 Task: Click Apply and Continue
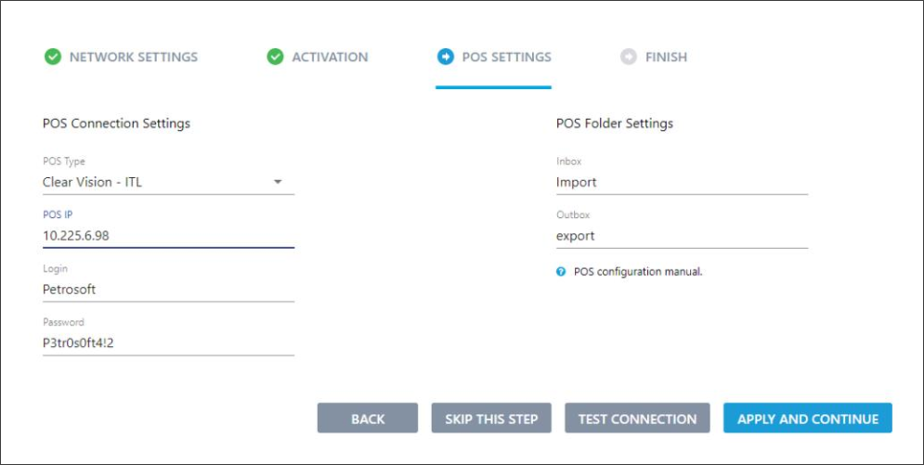click(808, 419)
